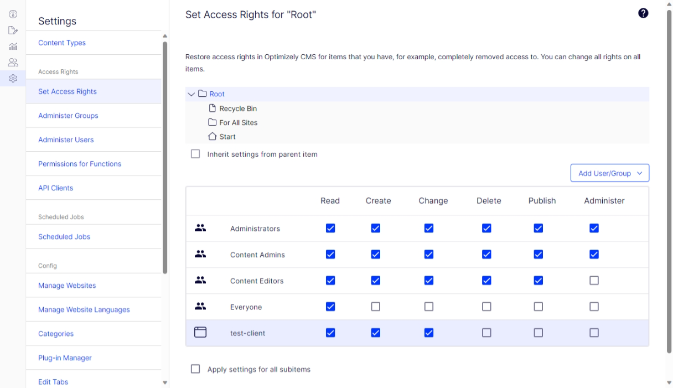Open the page edit icon in sidebar
The image size is (673, 388).
click(13, 30)
